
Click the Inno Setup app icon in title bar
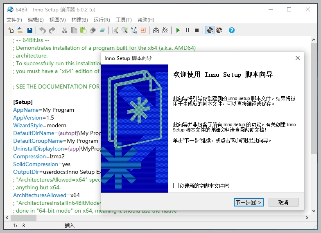[10, 10]
